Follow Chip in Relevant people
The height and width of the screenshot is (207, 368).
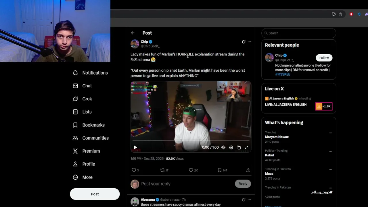pos(324,58)
